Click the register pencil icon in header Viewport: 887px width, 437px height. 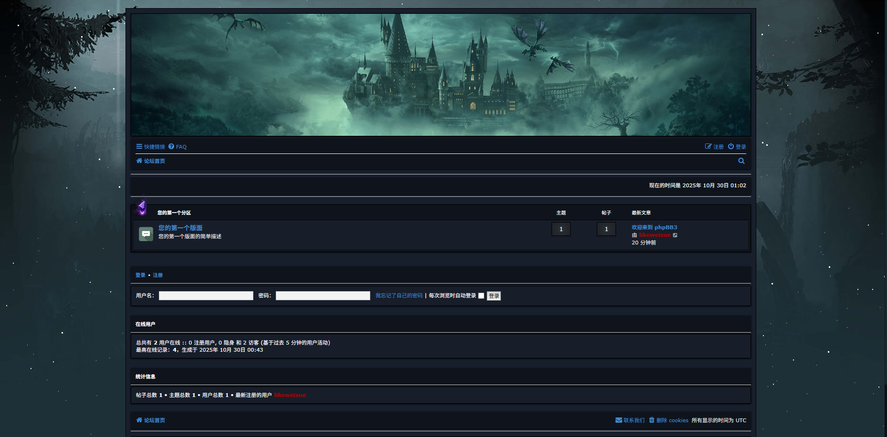tap(708, 147)
